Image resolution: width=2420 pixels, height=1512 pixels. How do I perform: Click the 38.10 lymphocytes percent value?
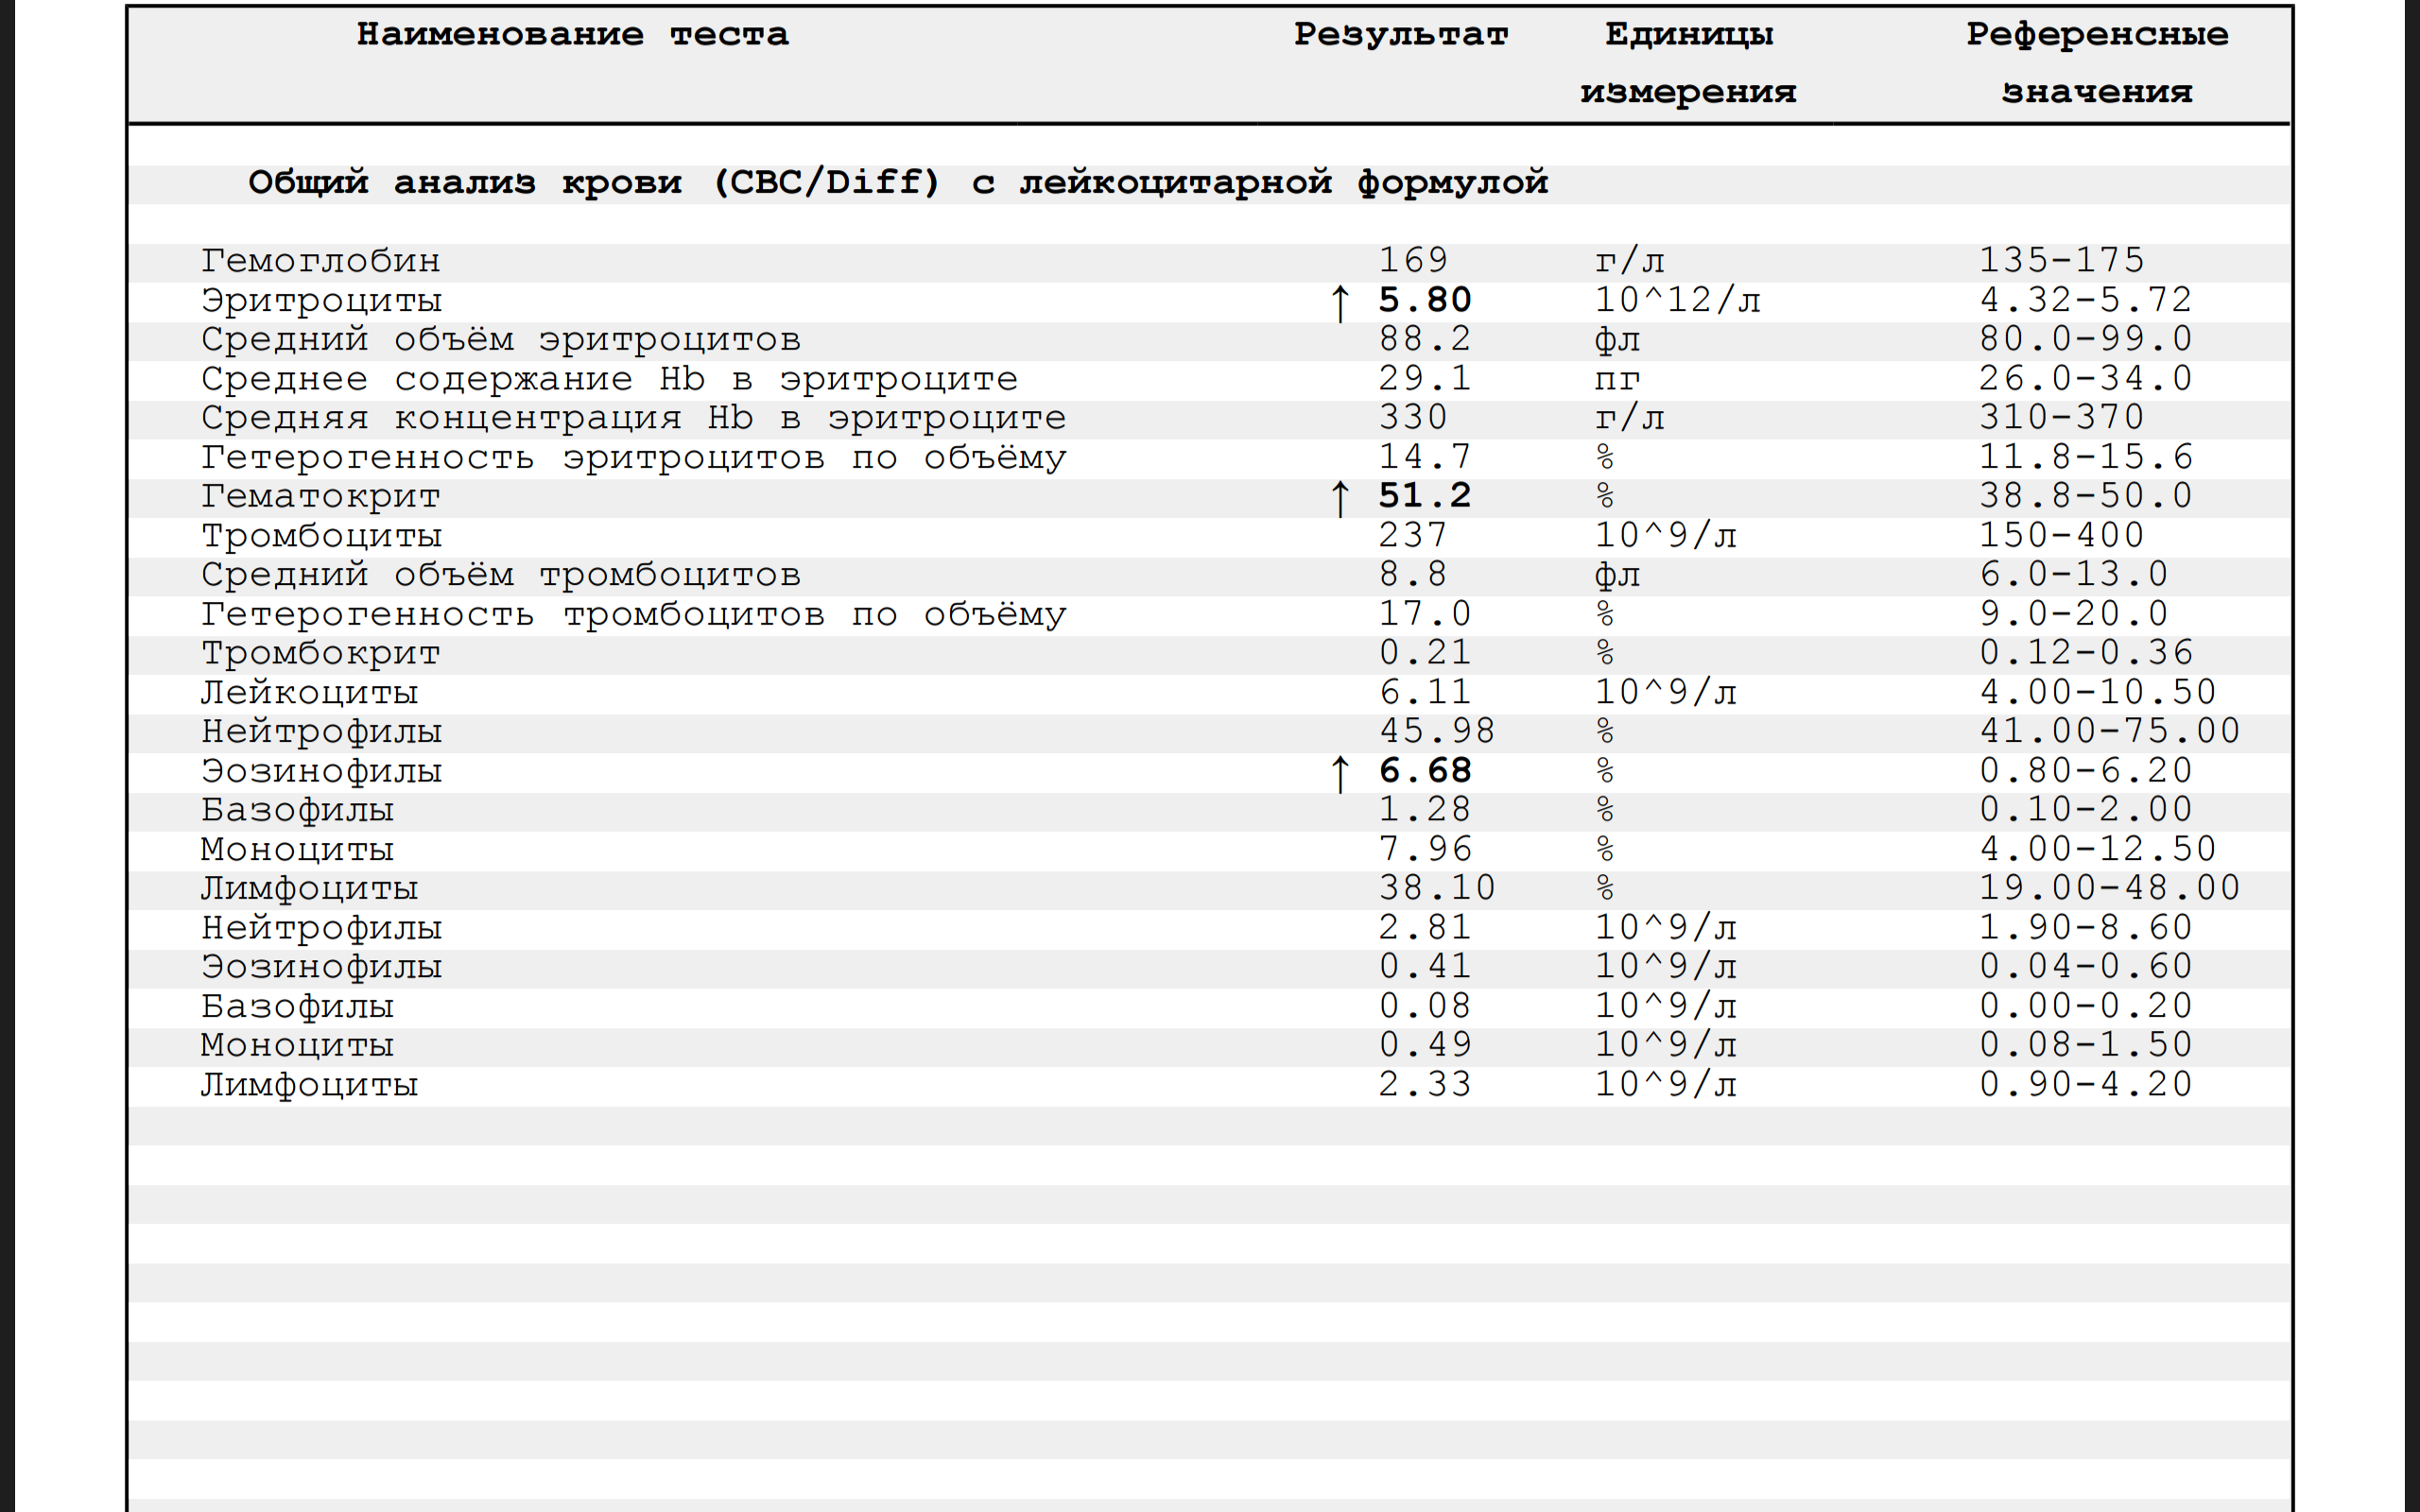pos(1436,888)
